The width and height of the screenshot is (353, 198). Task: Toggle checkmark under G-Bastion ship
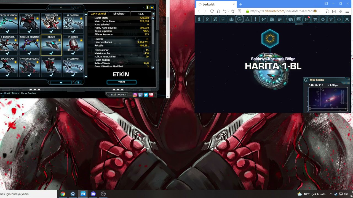(73, 31)
